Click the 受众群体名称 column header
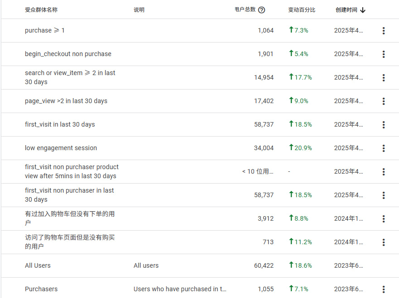 [x=41, y=10]
